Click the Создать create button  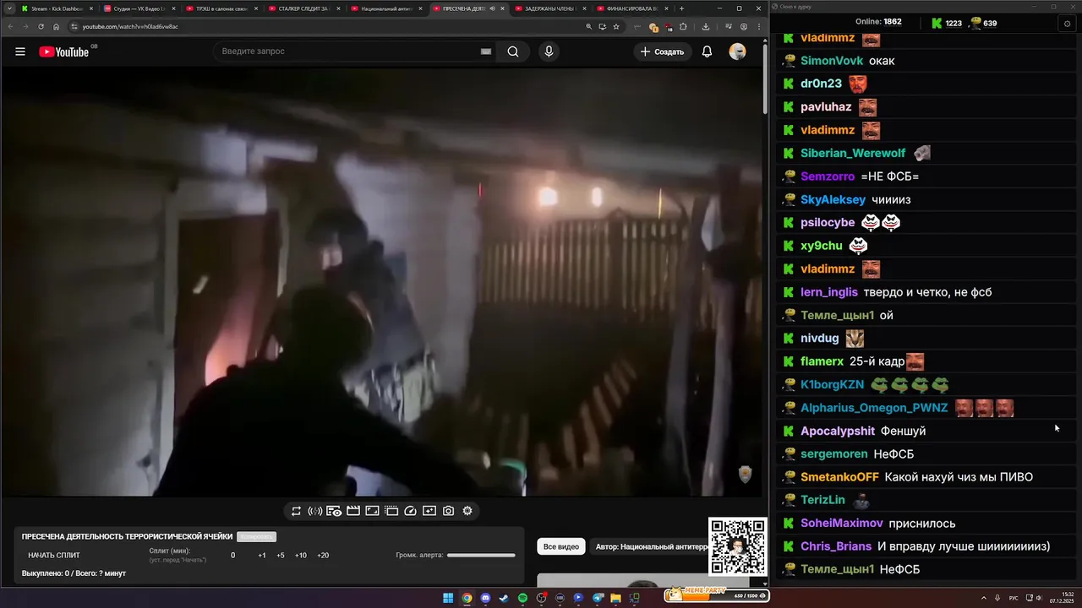coord(663,52)
